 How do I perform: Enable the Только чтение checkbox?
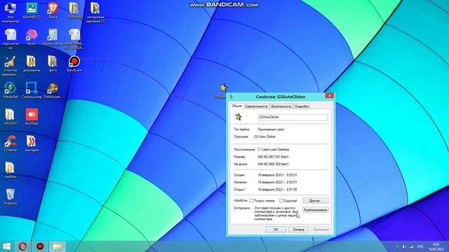click(x=251, y=201)
